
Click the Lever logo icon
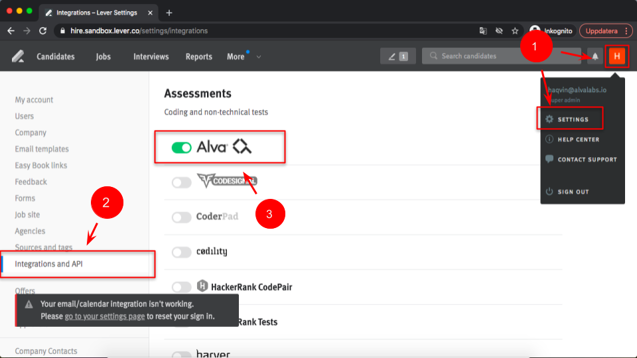pos(18,56)
